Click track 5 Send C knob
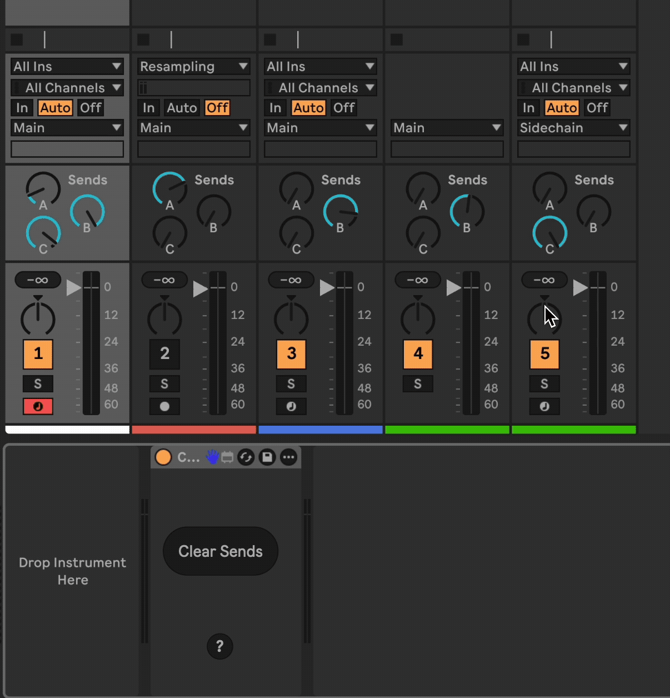Image resolution: width=670 pixels, height=698 pixels. point(550,233)
